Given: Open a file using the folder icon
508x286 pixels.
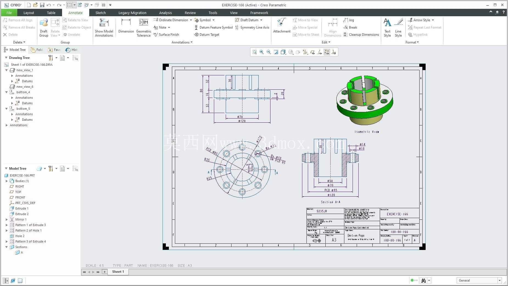Looking at the screenshot, I should coord(35,5).
